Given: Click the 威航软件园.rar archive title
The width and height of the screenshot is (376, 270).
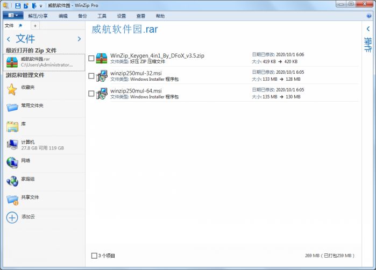Looking at the screenshot, I should coord(125,29).
